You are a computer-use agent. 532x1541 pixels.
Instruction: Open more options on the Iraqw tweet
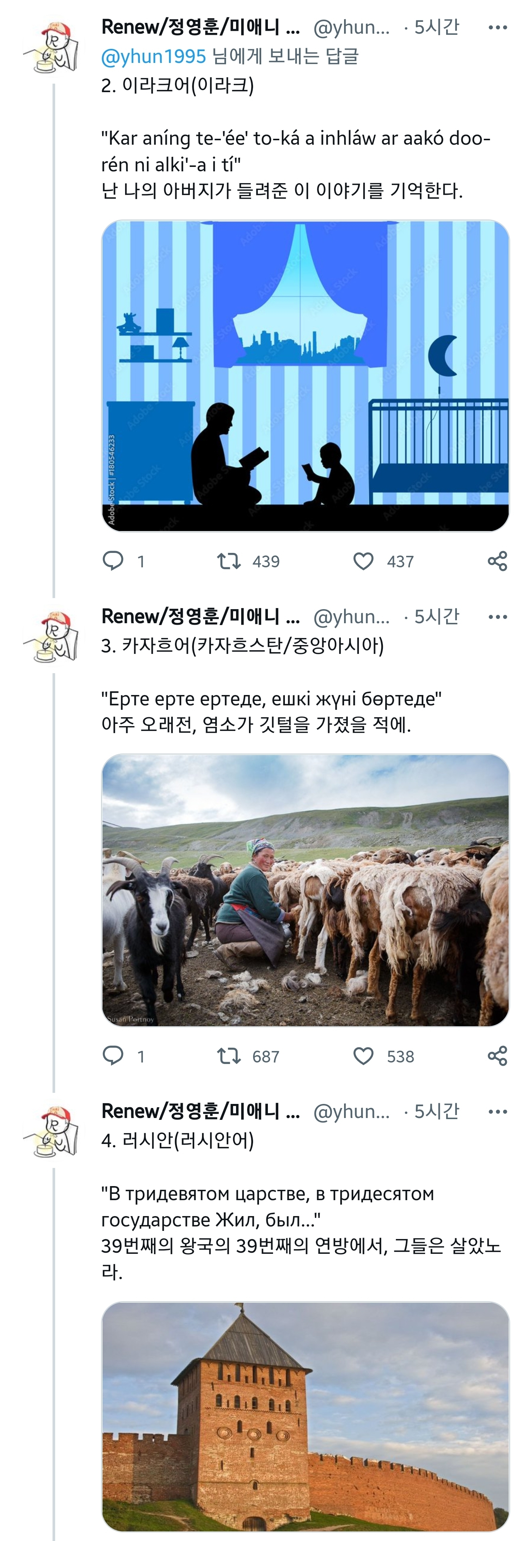(497, 27)
